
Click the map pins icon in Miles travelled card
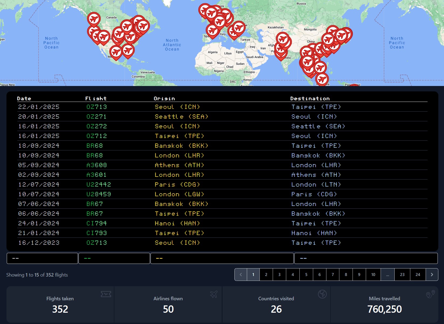tap(431, 294)
